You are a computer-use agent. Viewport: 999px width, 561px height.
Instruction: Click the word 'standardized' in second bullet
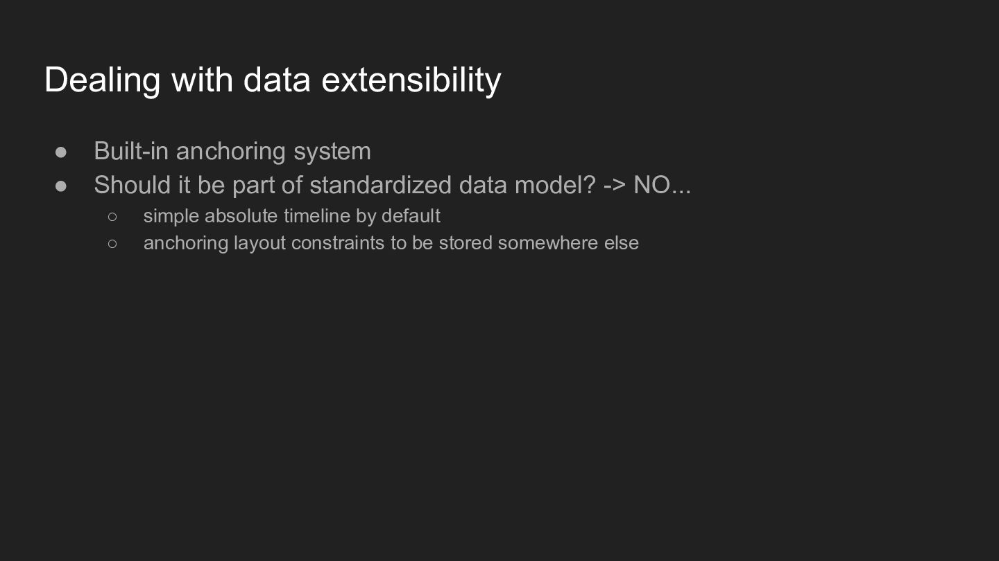pyautogui.click(x=380, y=185)
